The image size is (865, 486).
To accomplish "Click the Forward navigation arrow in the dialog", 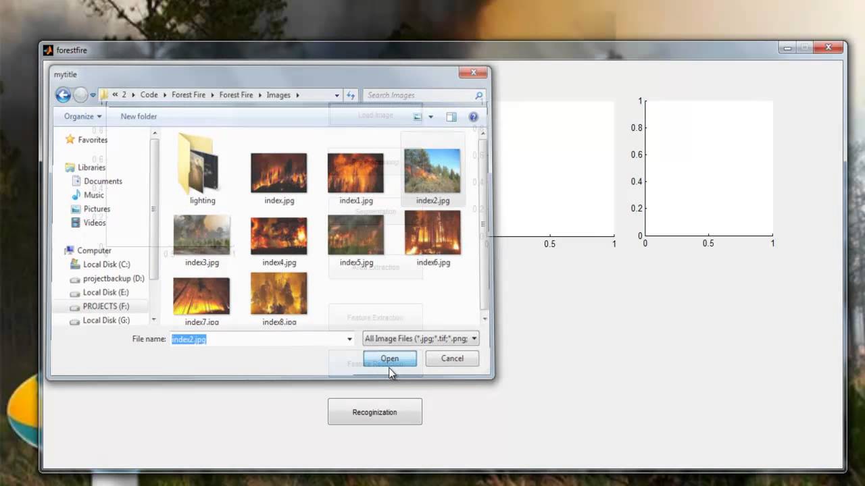I will coord(80,95).
